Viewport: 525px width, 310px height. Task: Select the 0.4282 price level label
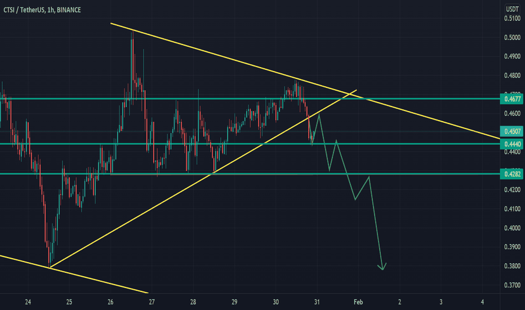coord(511,174)
